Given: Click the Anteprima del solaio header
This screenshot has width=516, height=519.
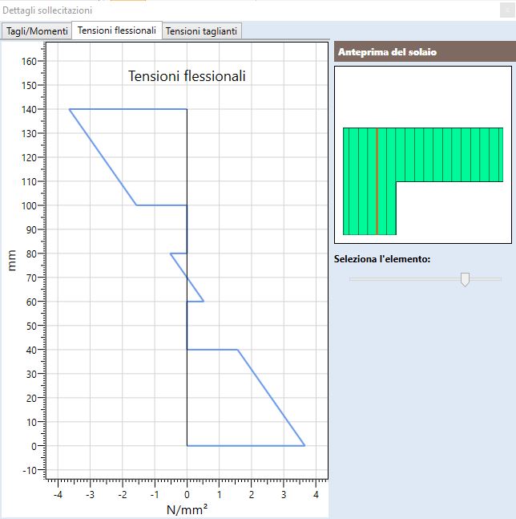Looking at the screenshot, I should (425, 52).
